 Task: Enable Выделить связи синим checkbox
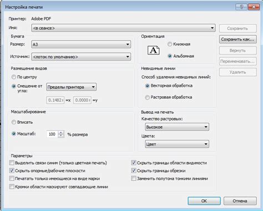coord(12,163)
